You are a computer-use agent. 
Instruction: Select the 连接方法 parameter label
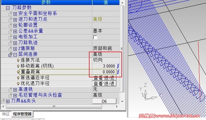click(x=30, y=60)
